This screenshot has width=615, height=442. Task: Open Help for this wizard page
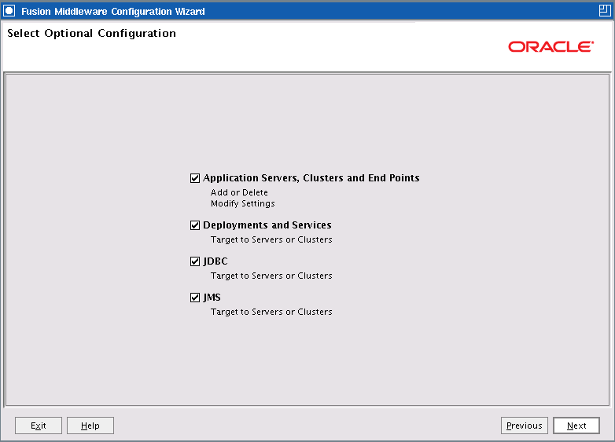90,426
